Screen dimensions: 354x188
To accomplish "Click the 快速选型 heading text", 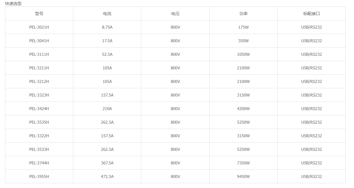I will (x=13, y=4).
